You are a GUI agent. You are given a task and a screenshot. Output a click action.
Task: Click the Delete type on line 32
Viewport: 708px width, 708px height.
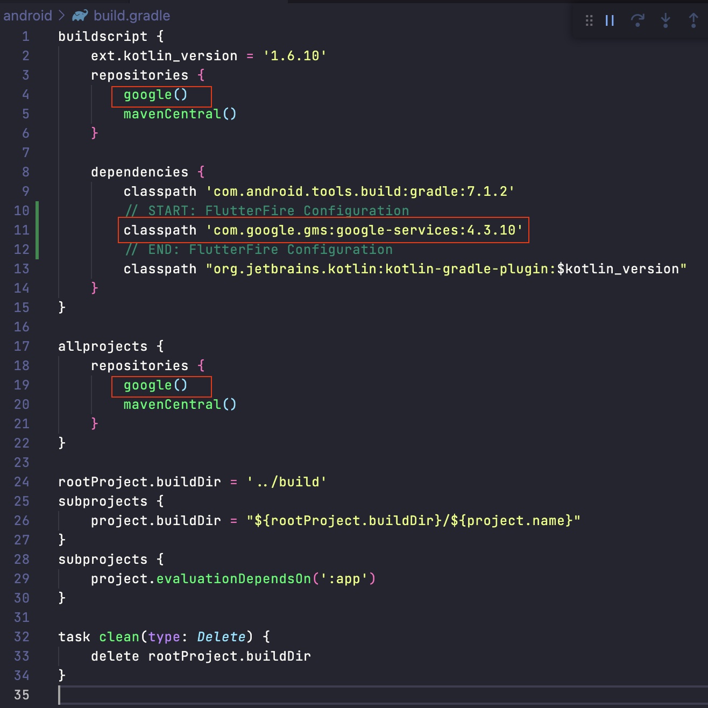[222, 637]
